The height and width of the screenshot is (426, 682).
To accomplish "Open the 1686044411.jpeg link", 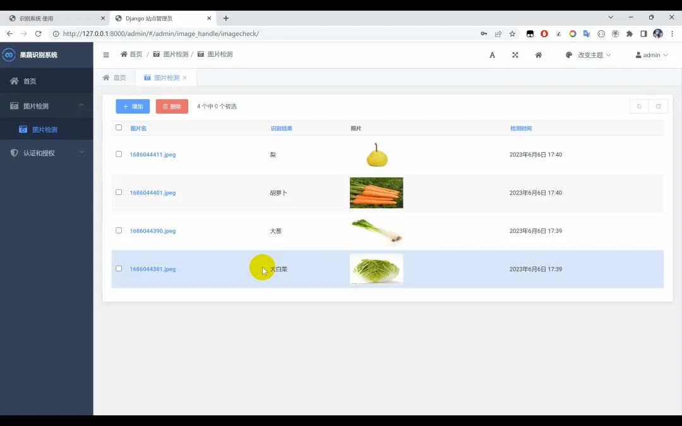I will [x=153, y=155].
